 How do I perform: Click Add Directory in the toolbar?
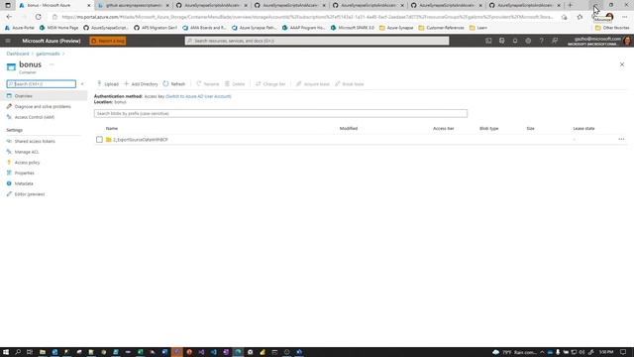[141, 83]
